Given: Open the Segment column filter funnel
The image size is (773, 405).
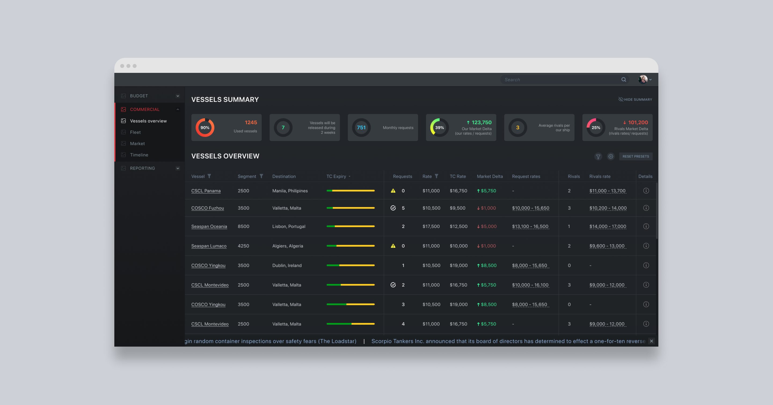Looking at the screenshot, I should 261,176.
